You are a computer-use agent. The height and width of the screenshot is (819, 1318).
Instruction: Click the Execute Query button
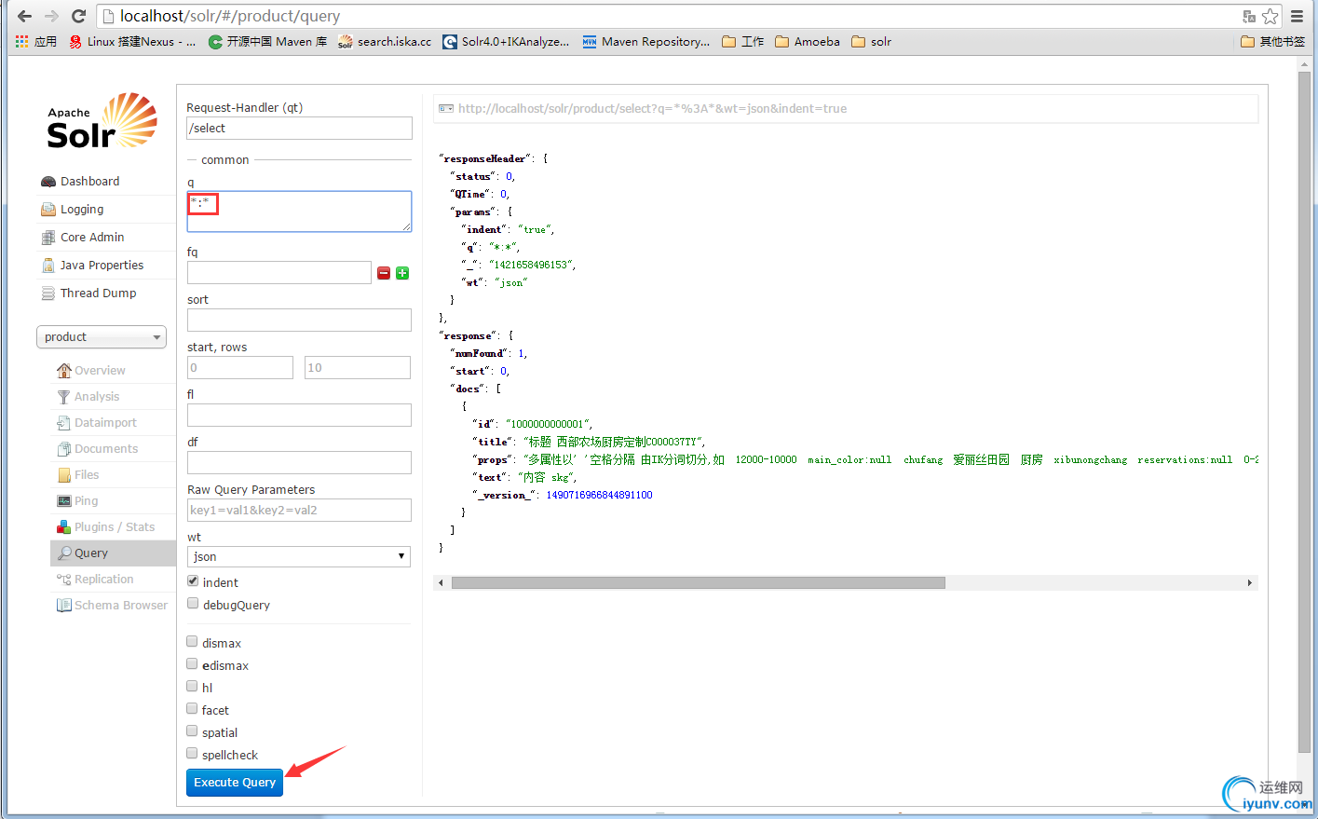(x=235, y=783)
